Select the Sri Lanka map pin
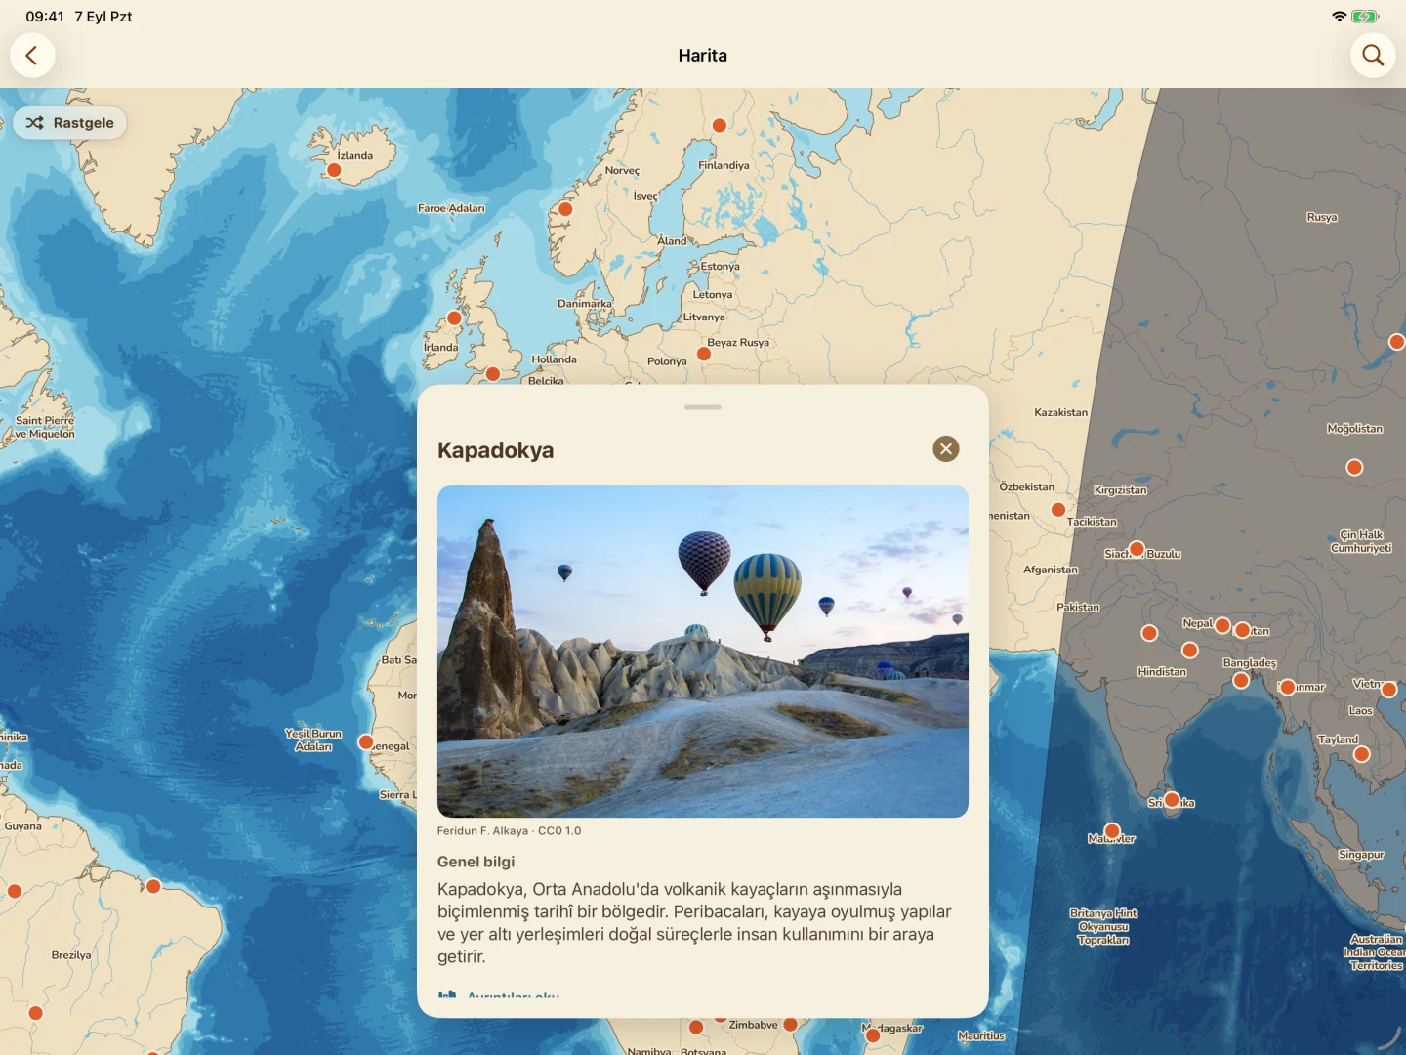The height and width of the screenshot is (1055, 1406). point(1172,800)
